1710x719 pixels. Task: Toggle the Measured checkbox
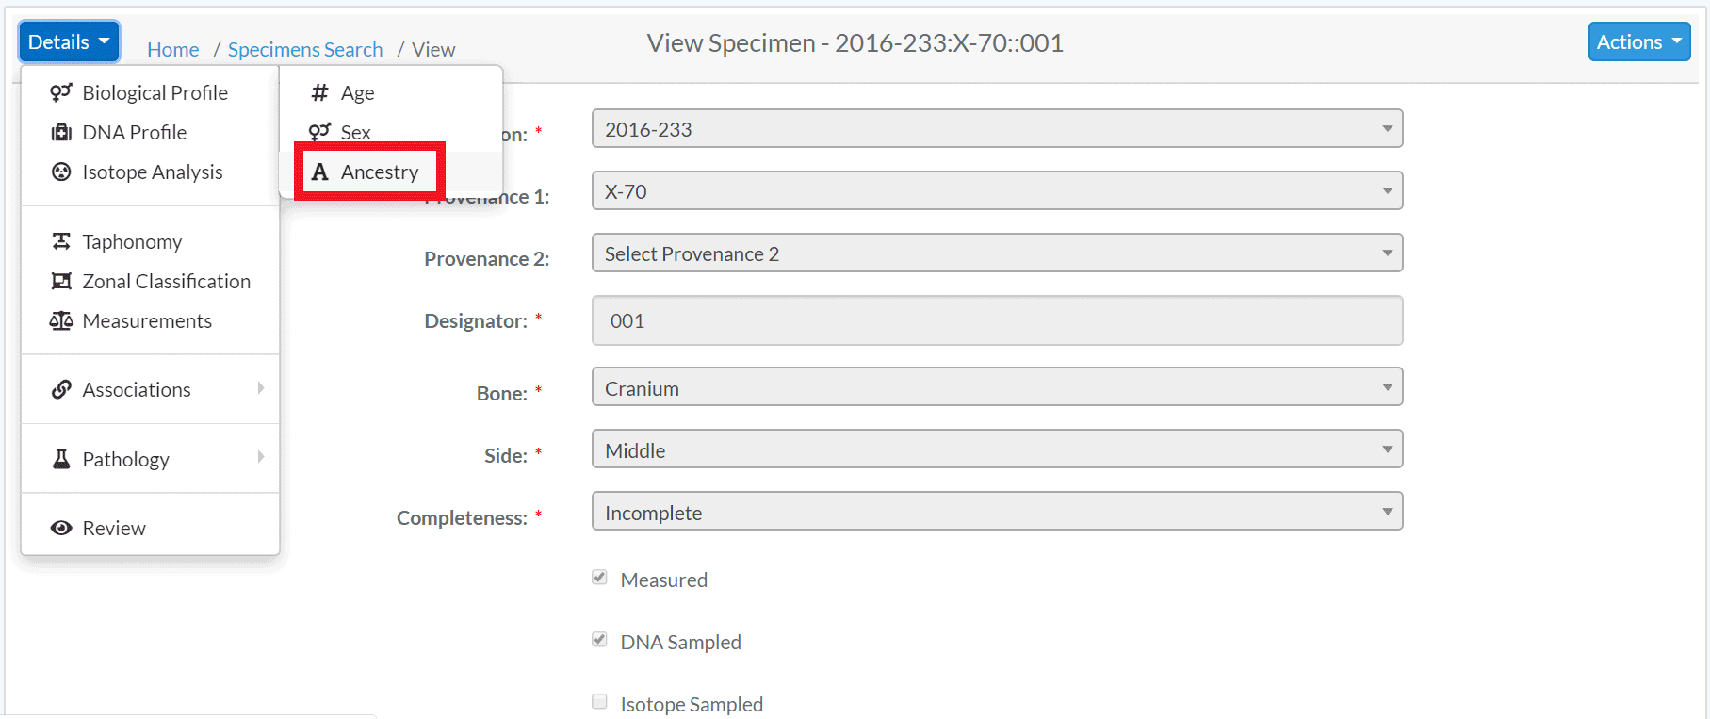(599, 578)
